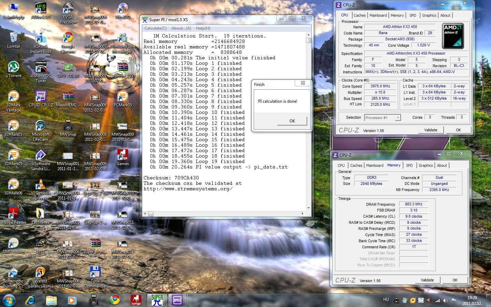Open ASRock OC Tuner desktop icon
The height and width of the screenshot is (307, 491).
click(41, 72)
